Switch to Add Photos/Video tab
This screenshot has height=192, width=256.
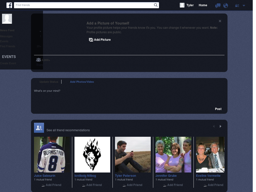point(82,82)
